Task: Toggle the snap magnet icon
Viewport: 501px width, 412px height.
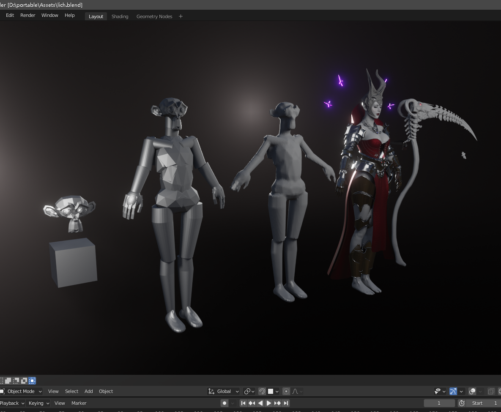Action: coord(262,391)
